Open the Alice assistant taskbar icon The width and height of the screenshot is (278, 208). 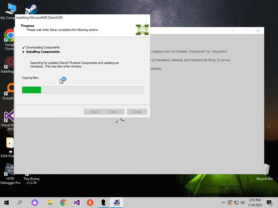pos(35,203)
